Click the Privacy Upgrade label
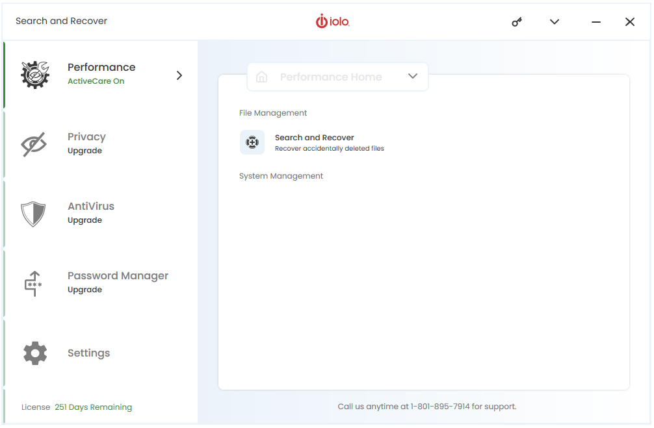Viewport: 654px width, 428px height. 85,151
